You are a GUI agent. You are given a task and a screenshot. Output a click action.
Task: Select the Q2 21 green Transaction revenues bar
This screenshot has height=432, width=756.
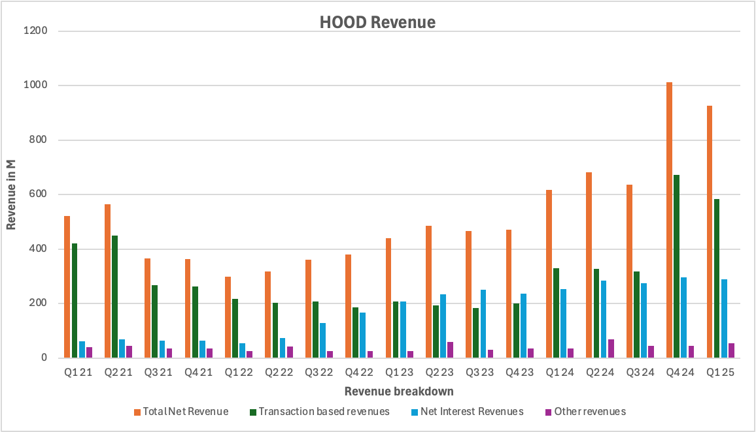coord(114,297)
